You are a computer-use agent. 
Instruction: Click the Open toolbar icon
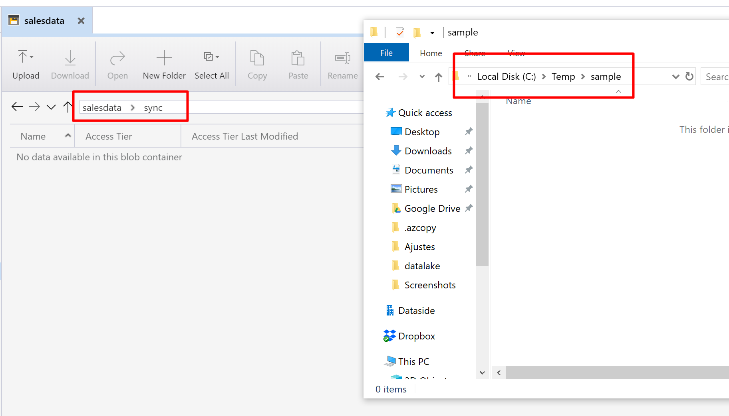pyautogui.click(x=117, y=64)
